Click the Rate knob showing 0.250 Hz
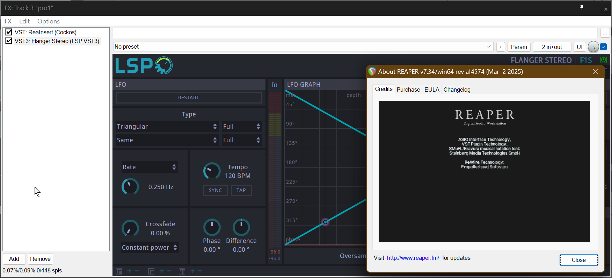 (x=130, y=187)
